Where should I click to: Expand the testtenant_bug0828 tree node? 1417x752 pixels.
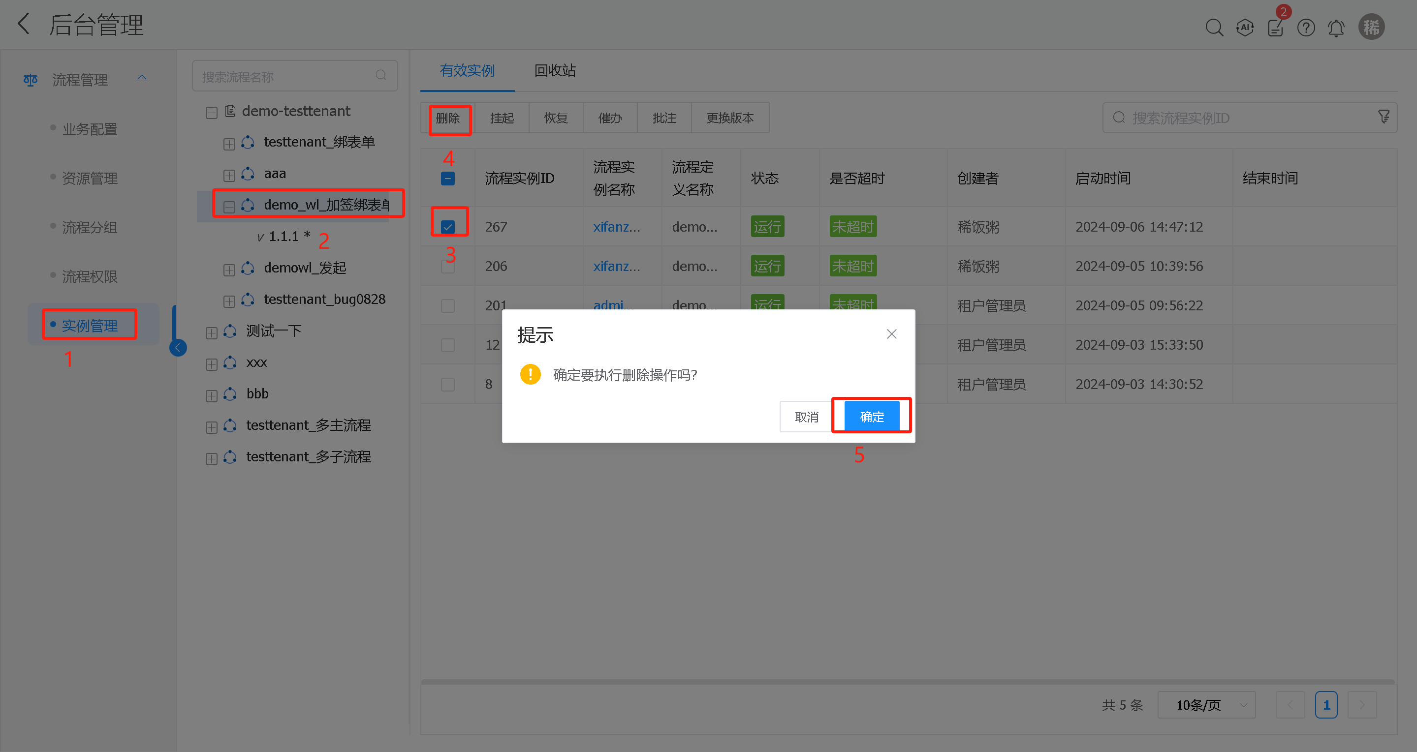229,301
